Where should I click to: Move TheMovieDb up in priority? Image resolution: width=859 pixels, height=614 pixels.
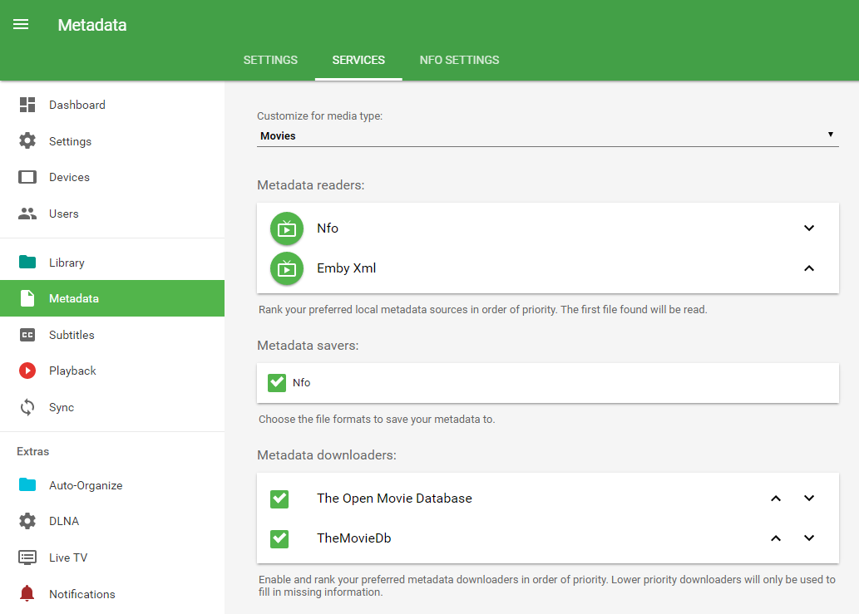[776, 538]
